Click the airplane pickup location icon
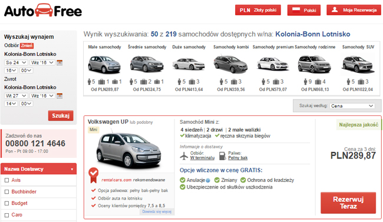Image resolution: width=383 pixels, height=222 pixels. (x=184, y=155)
